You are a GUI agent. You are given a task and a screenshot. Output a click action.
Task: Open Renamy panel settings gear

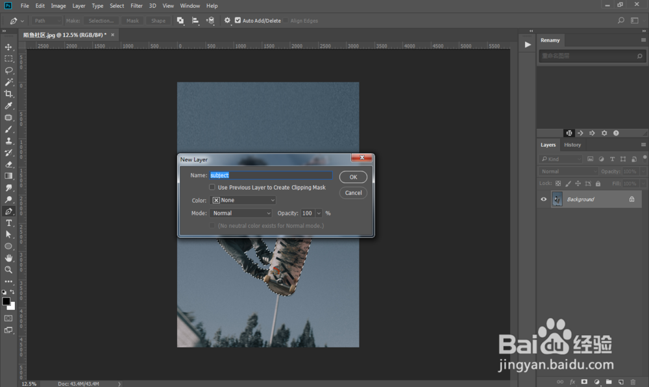click(x=604, y=133)
